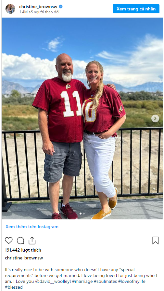
Task: Open the #marriage hashtag
Action: coord(82,281)
